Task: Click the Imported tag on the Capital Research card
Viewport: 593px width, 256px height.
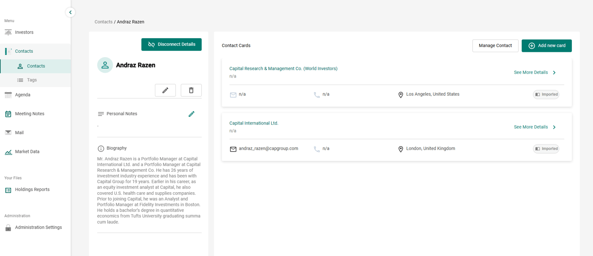Action: [546, 94]
